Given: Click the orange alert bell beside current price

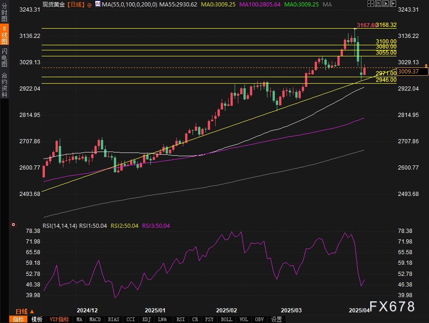Looking at the screenshot, I should [426, 67].
